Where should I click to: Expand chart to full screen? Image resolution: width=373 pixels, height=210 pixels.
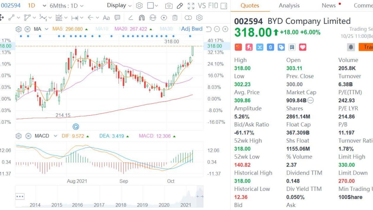pyautogui.click(x=191, y=6)
